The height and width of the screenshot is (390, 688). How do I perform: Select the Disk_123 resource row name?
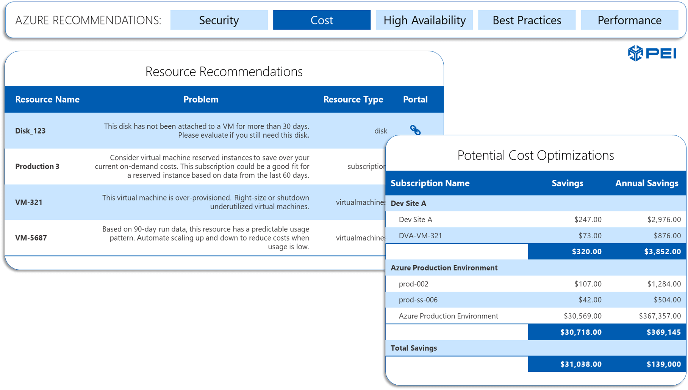(30, 131)
